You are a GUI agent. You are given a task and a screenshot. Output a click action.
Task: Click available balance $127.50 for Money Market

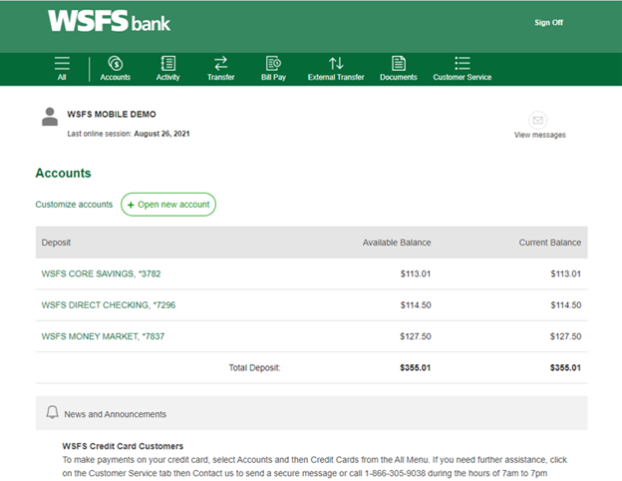[x=416, y=336]
